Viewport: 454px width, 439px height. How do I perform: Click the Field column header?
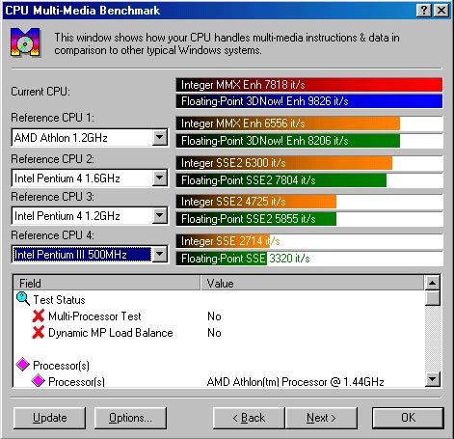[x=107, y=284]
